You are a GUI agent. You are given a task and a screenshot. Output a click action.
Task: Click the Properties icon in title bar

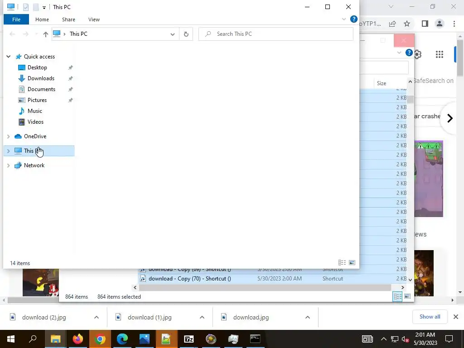26,7
